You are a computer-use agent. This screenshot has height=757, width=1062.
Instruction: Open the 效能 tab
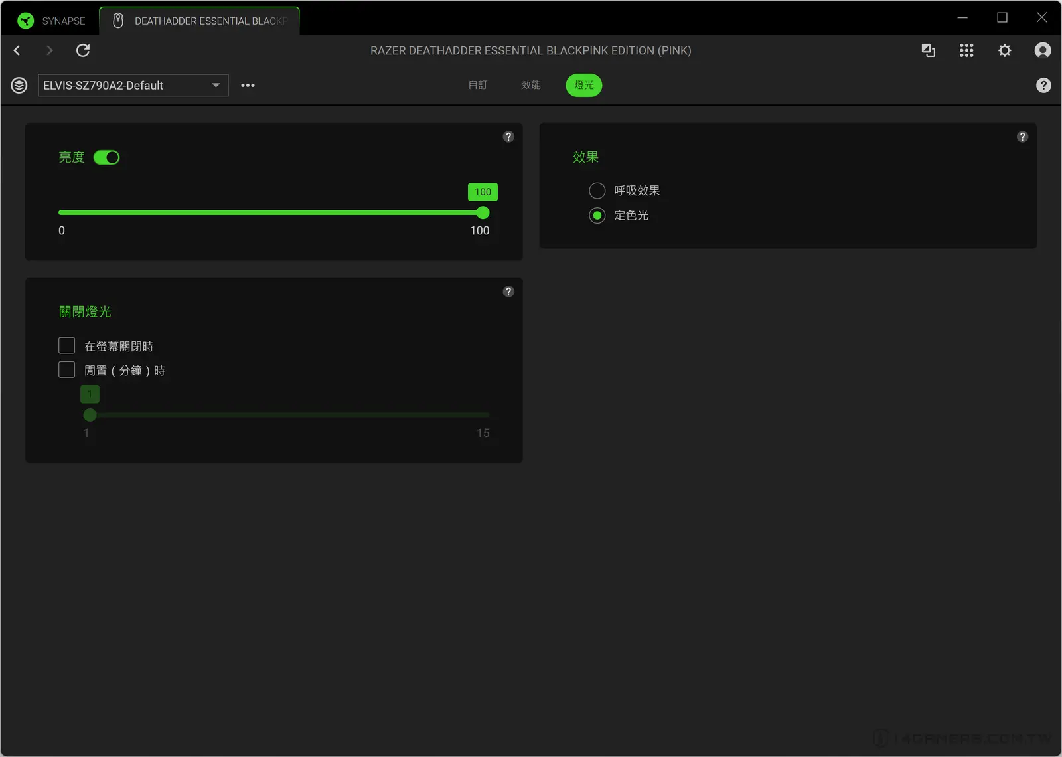coord(531,85)
